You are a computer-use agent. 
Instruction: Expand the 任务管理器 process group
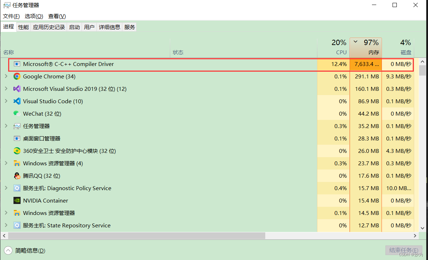click(x=6, y=126)
